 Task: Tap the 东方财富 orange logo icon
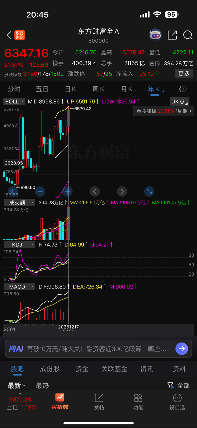(20, 35)
